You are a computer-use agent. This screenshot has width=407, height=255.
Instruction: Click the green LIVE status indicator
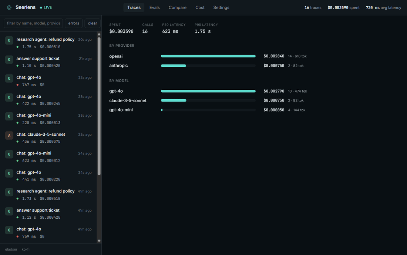tap(46, 7)
